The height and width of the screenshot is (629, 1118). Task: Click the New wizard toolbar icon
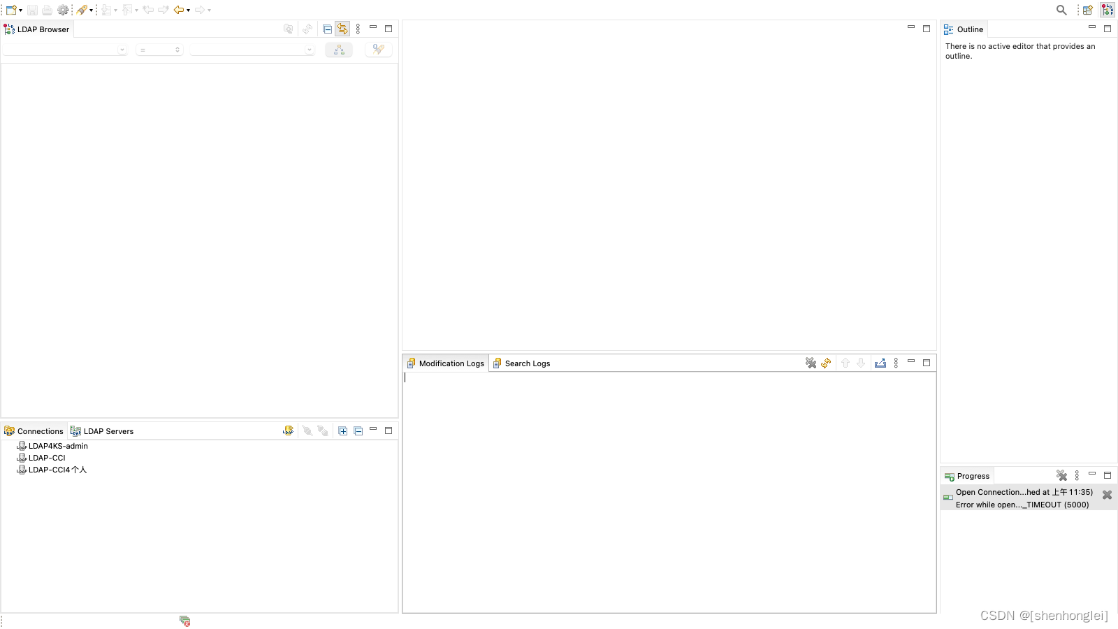11,10
